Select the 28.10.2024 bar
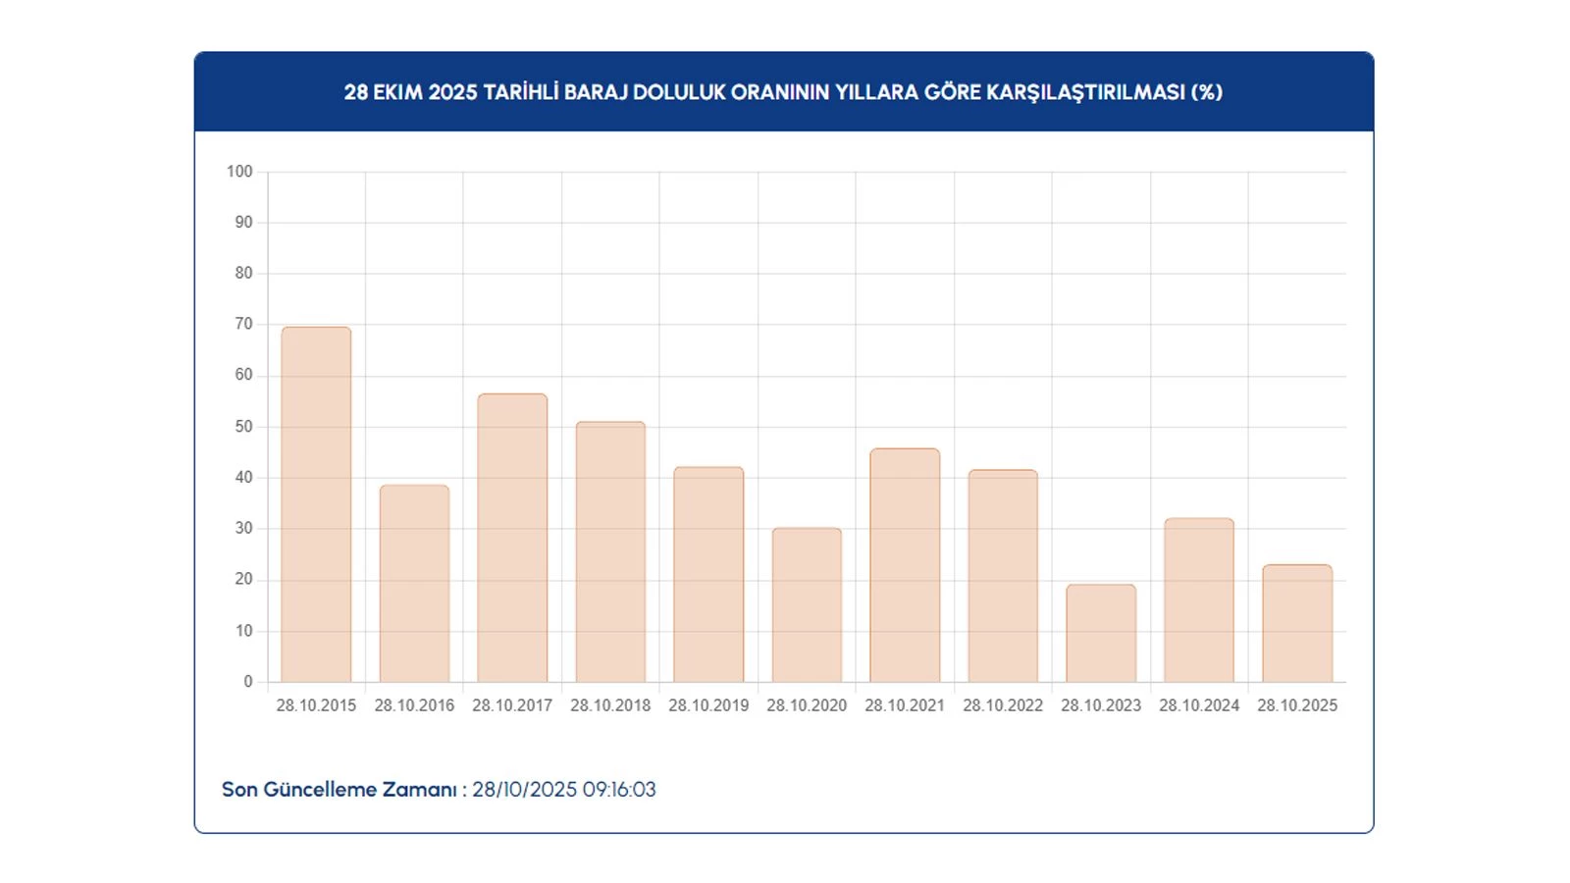Viewport: 1570px width, 883px height. pos(1199,599)
